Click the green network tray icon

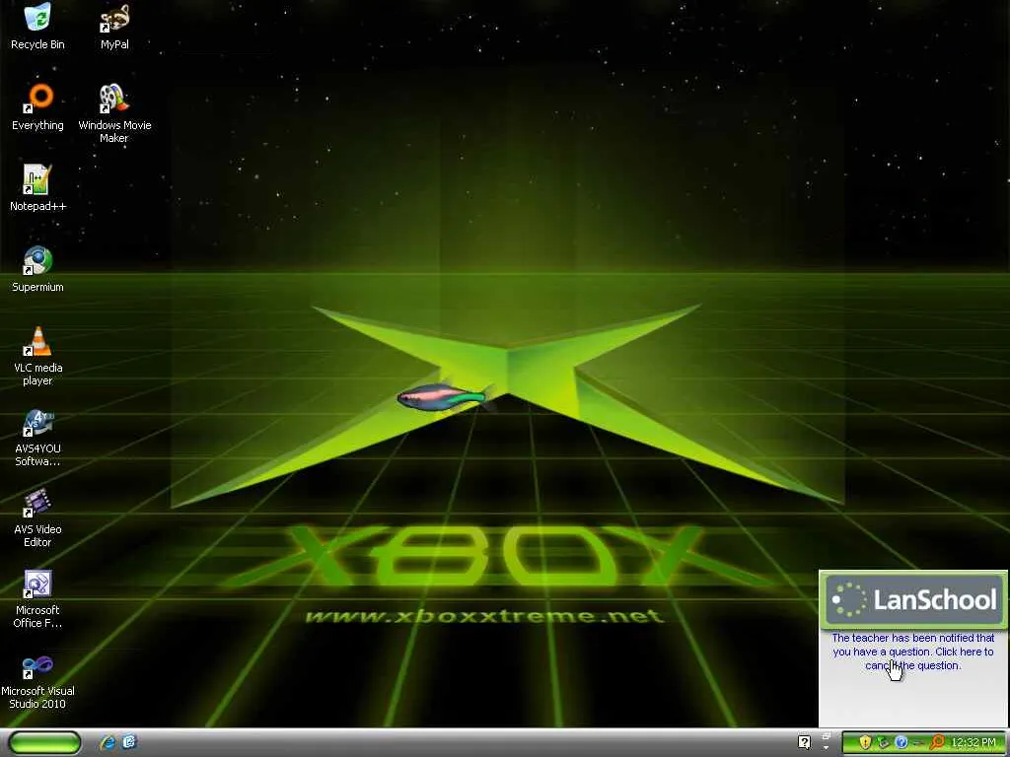(884, 742)
